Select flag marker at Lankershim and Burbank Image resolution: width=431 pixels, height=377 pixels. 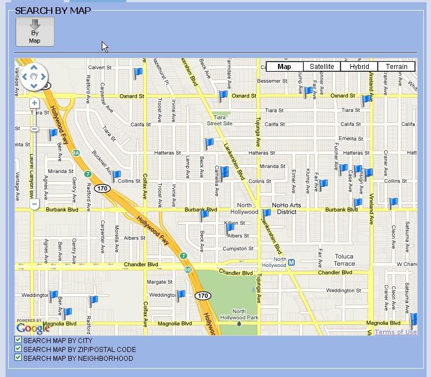[266, 214]
